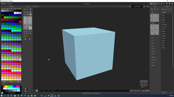Switch camera to Iso mode
This screenshot has width=174, height=97.
(x=141, y=91)
